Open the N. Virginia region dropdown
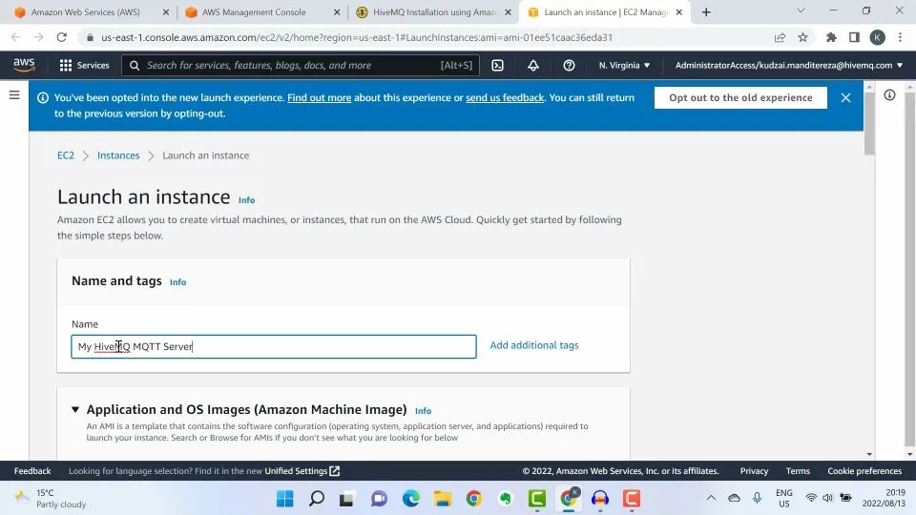The width and height of the screenshot is (916, 515). (x=624, y=66)
